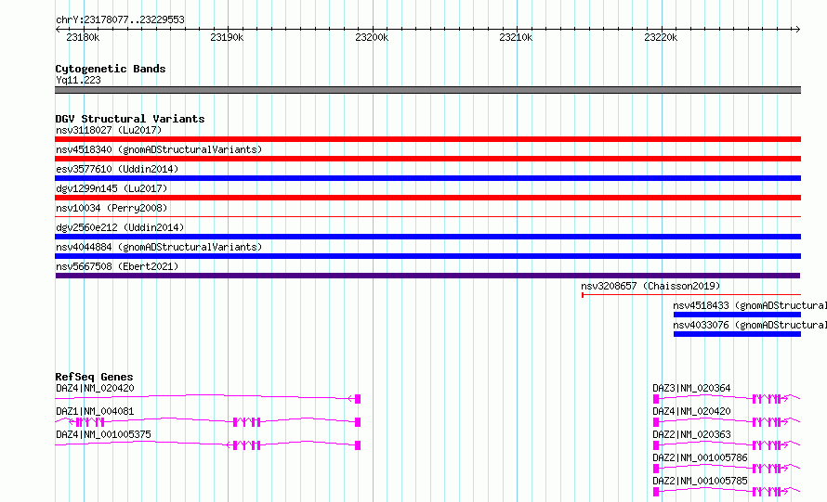This screenshot has height=502, width=827.
Task: Click the red bar under dgv1299n145 (Lu2017)
Action: pyautogui.click(x=427, y=198)
